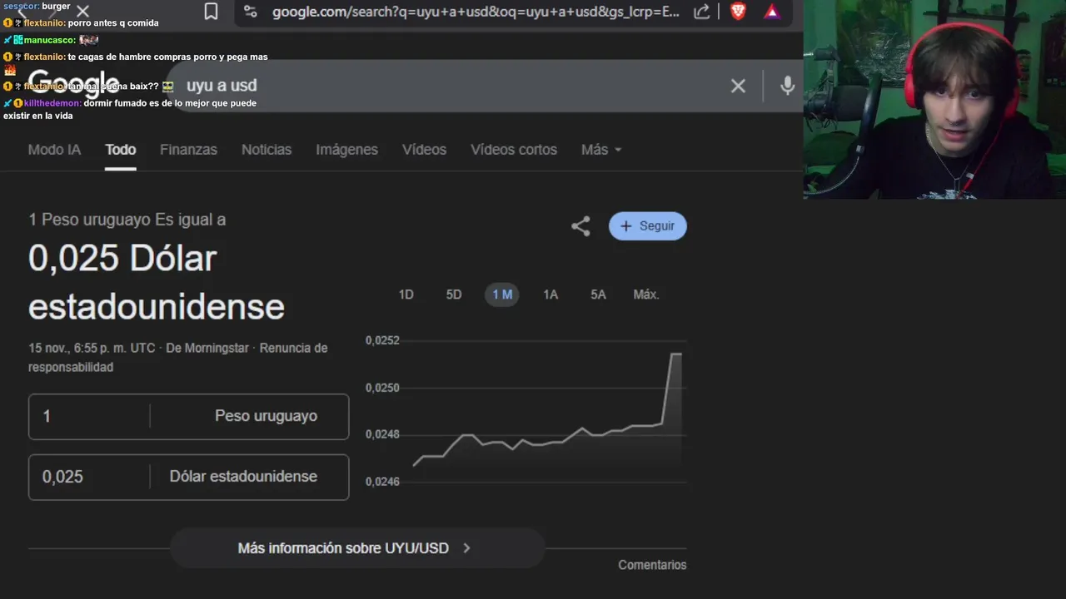Select the 1 M chart range
This screenshot has height=599, width=1066.
pyautogui.click(x=502, y=295)
